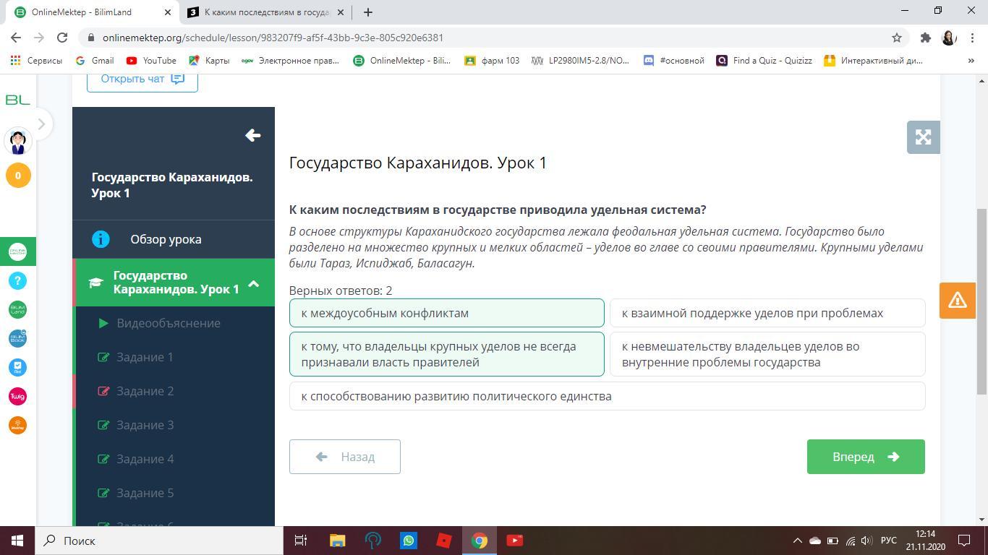988x555 pixels.
Task: Select answer 'к способствованию развитию политического единства'
Action: [607, 396]
